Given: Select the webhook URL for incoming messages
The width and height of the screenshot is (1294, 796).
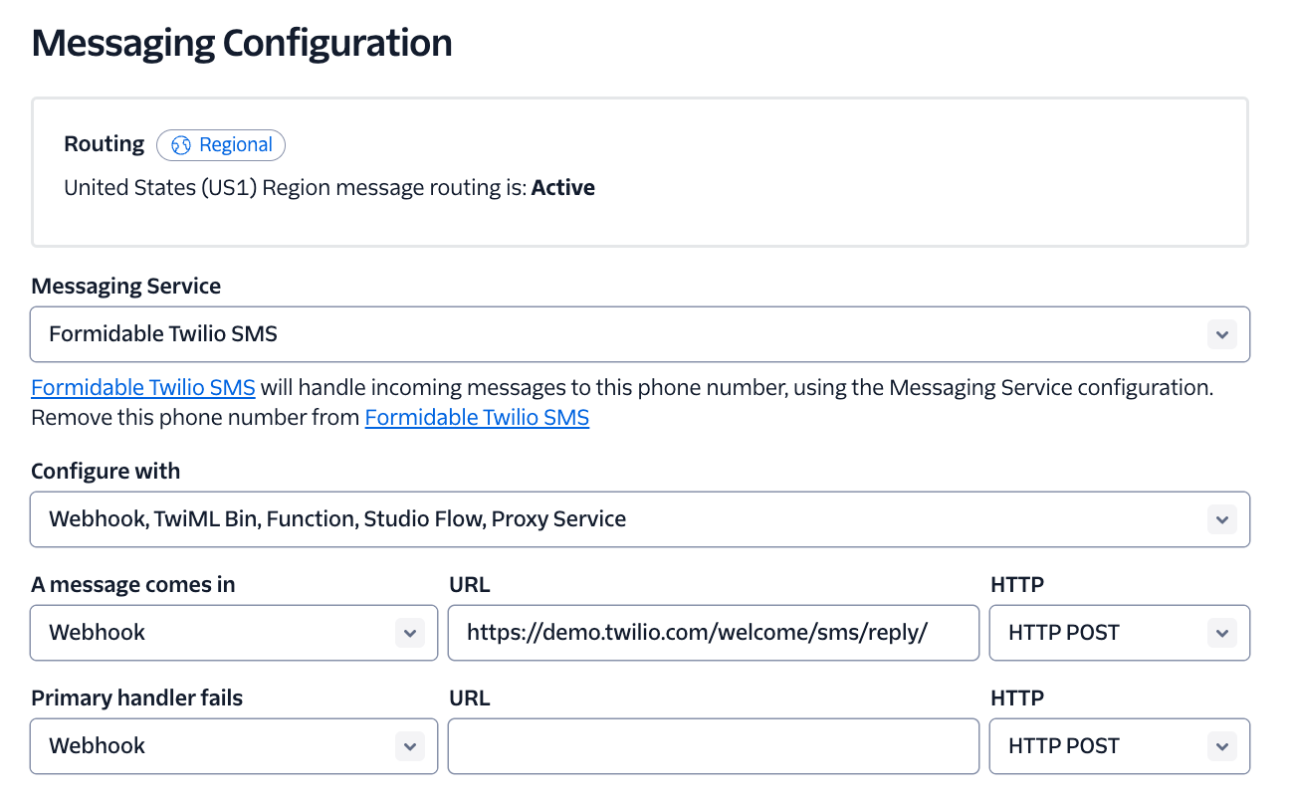Looking at the screenshot, I should click(713, 633).
